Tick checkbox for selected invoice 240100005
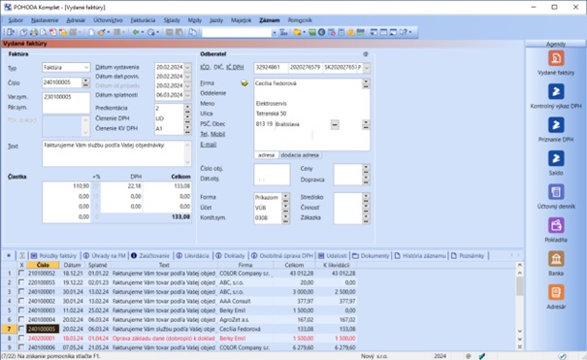Image resolution: width=587 pixels, height=360 pixels. click(x=21, y=329)
